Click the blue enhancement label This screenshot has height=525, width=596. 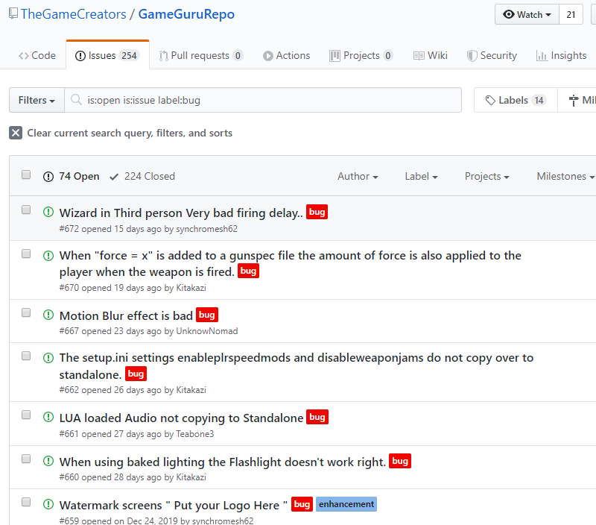click(346, 504)
